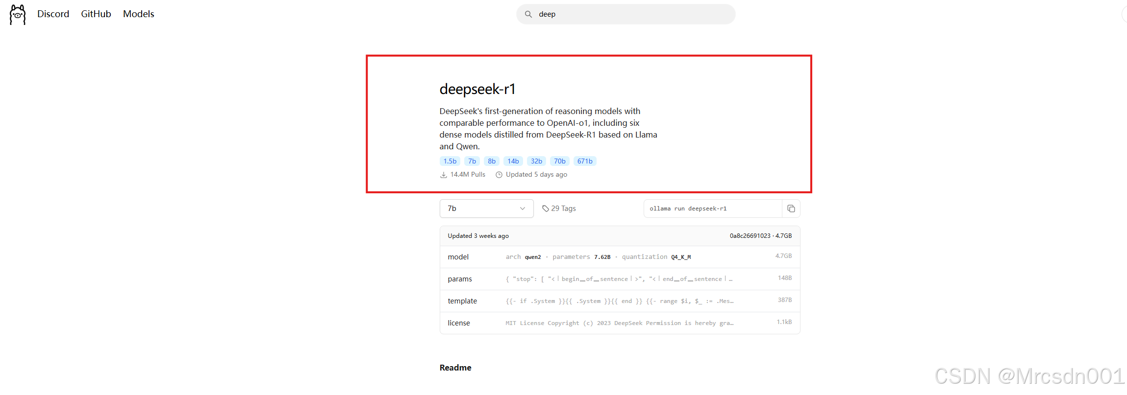
Task: Open the params file row
Action: (x=620, y=279)
